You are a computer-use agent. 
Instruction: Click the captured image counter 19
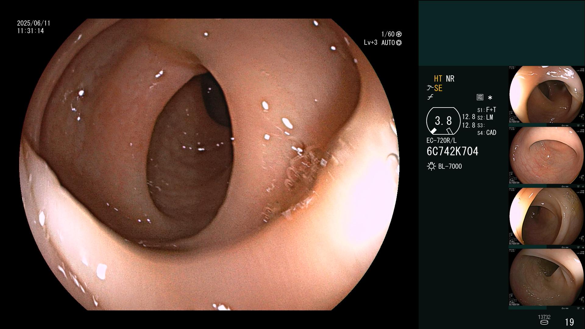point(569,322)
